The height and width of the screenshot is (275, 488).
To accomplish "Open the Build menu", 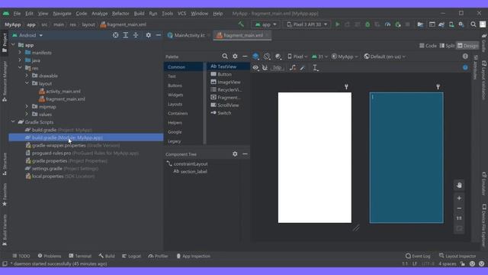I will (139, 14).
